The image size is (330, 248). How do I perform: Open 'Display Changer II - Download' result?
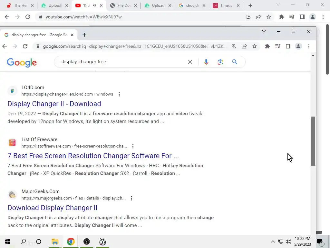pos(54,104)
